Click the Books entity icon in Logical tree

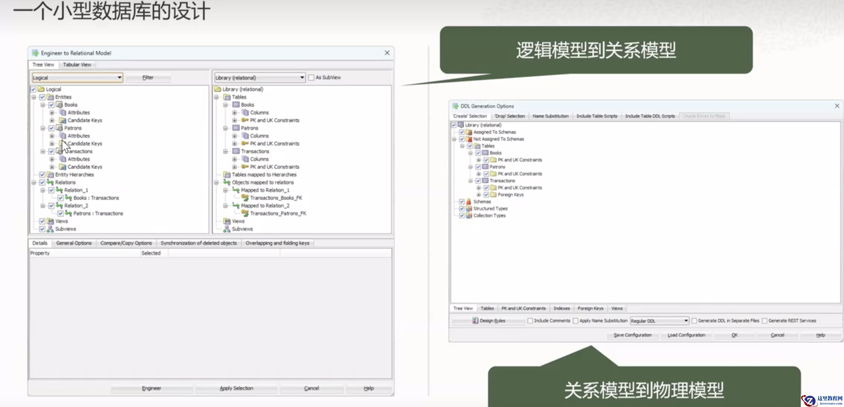(x=59, y=105)
